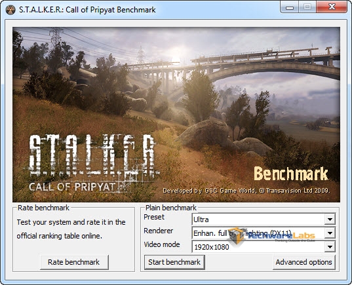The height and width of the screenshot is (285, 352).
Task: Click the Rate benchmark button
Action: pos(74,262)
